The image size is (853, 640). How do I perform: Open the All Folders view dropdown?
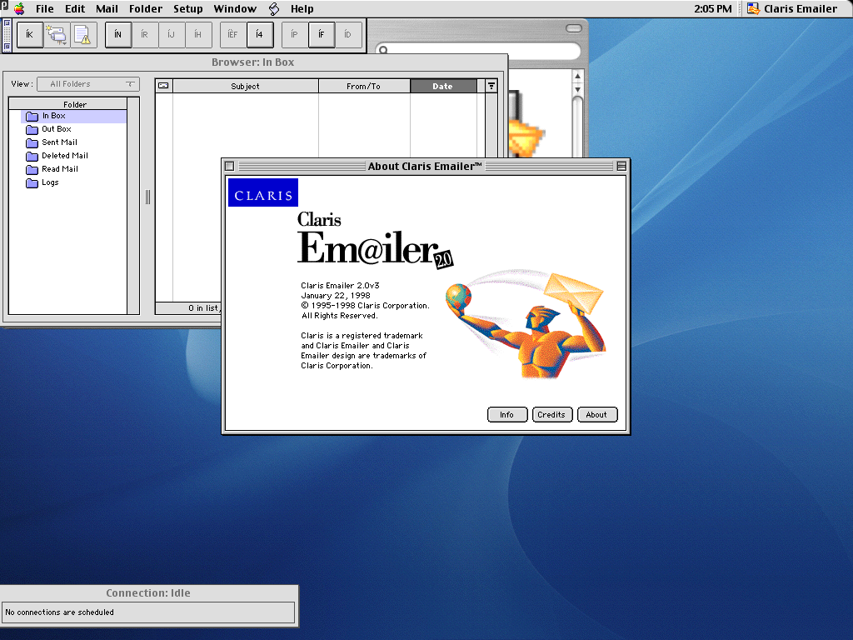click(88, 84)
